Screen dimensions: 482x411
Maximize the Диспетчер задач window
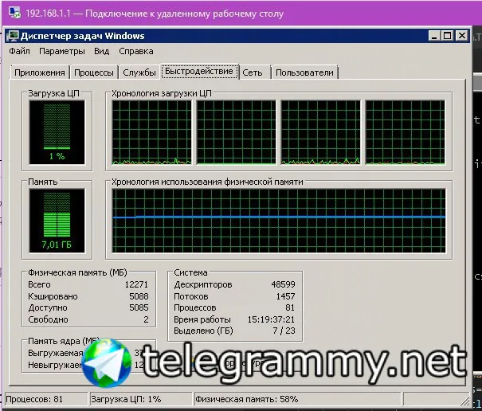tap(447, 36)
